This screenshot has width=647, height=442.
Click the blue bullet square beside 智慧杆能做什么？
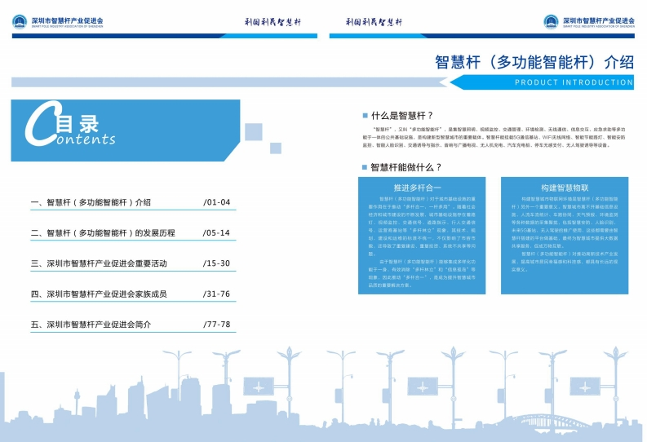pos(365,167)
